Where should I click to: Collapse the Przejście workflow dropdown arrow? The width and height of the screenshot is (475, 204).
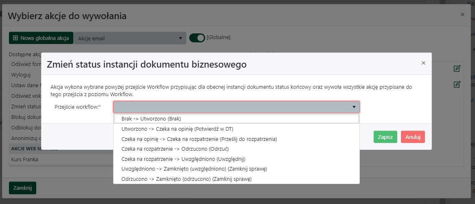[x=354, y=107]
